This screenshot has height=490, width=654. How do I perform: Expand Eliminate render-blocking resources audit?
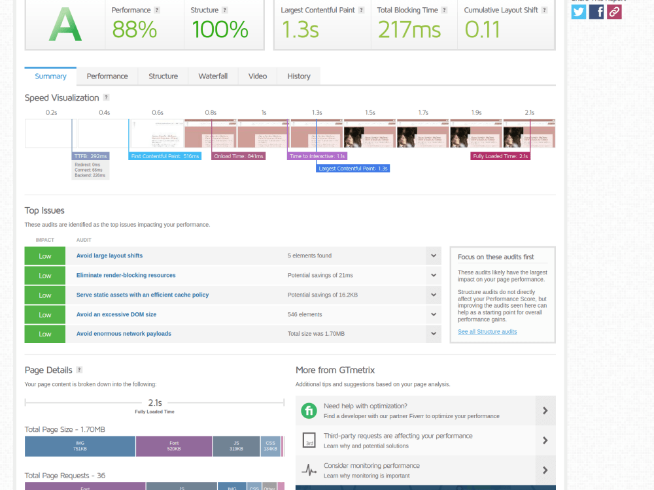click(x=434, y=276)
